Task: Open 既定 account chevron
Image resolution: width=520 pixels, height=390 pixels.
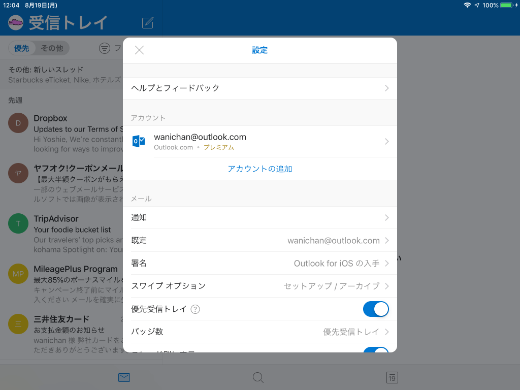Action: tap(386, 240)
